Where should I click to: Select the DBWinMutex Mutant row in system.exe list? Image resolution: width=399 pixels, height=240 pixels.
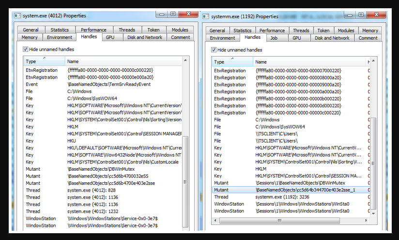pyautogui.click(x=97, y=170)
